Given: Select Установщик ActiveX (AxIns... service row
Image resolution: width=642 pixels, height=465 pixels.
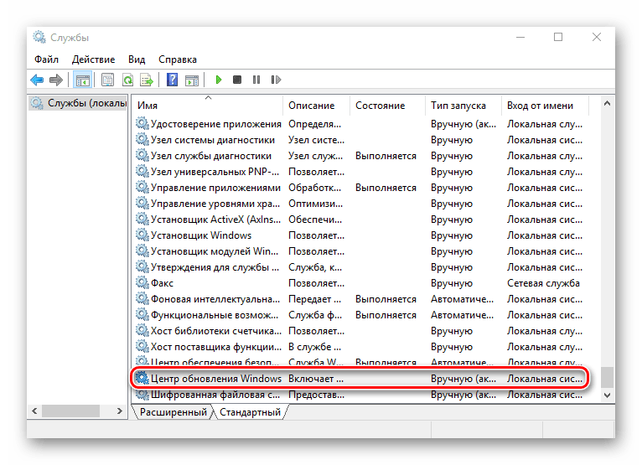Looking at the screenshot, I should point(360,220).
